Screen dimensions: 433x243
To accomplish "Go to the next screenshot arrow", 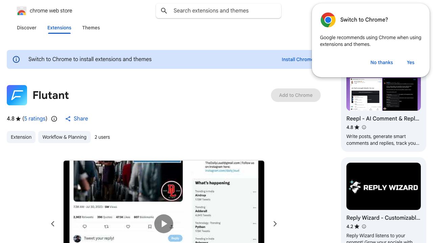I will [275, 224].
